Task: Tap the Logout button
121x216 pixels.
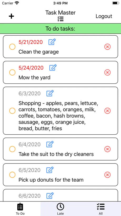Action: [x=104, y=16]
